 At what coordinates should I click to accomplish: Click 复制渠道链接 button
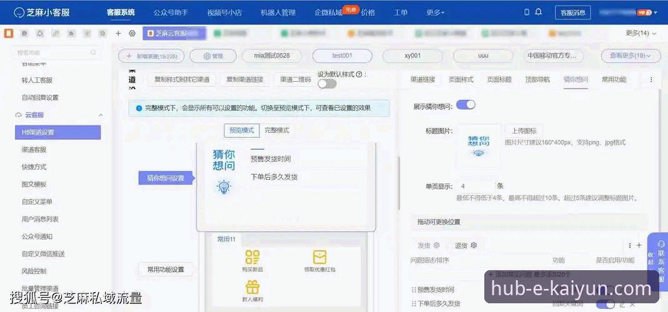(x=245, y=80)
